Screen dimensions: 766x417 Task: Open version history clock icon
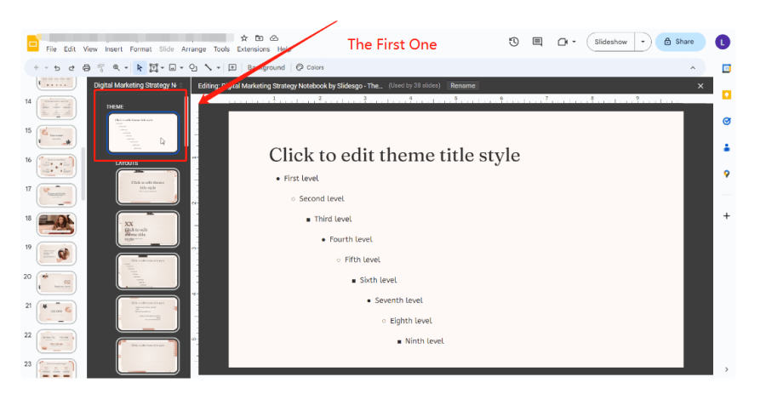point(513,42)
